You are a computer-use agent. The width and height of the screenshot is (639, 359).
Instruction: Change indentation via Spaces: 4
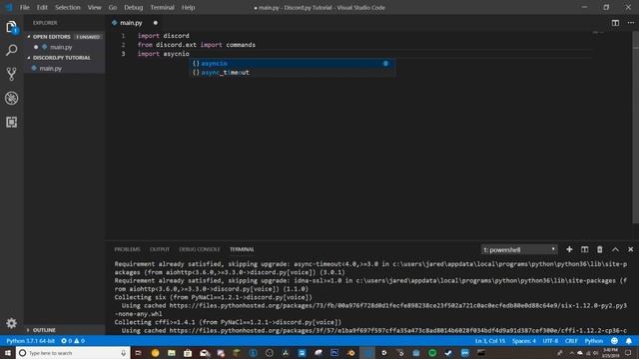[x=524, y=341]
